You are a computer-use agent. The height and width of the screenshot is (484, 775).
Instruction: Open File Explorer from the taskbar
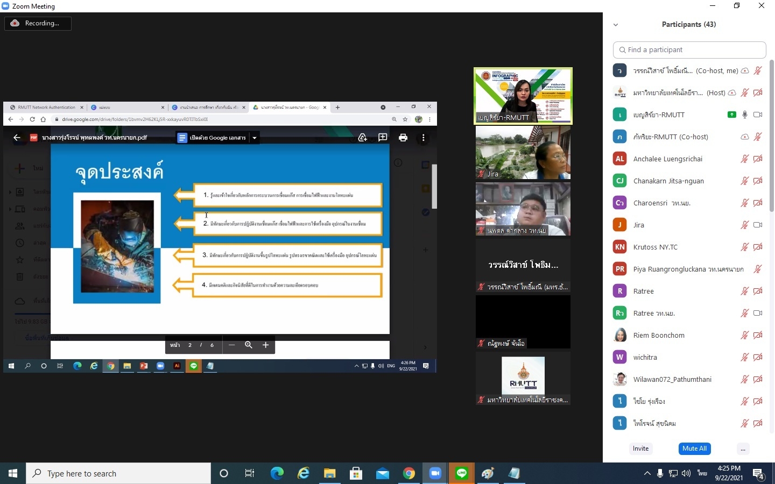[329, 473]
